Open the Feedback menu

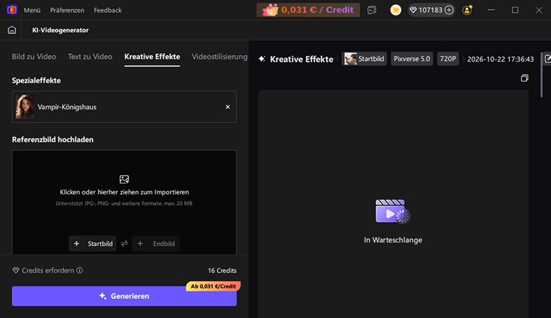pos(108,10)
